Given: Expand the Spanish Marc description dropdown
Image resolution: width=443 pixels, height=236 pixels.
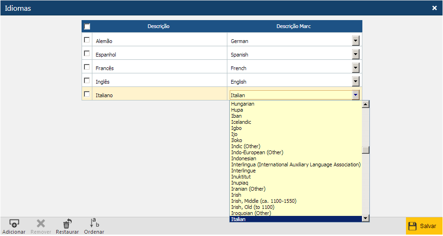Looking at the screenshot, I should pos(355,55).
